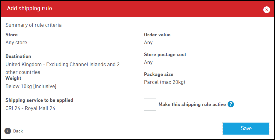Save the shipping rule
This screenshot has width=275, height=140.
pyautogui.click(x=246, y=128)
